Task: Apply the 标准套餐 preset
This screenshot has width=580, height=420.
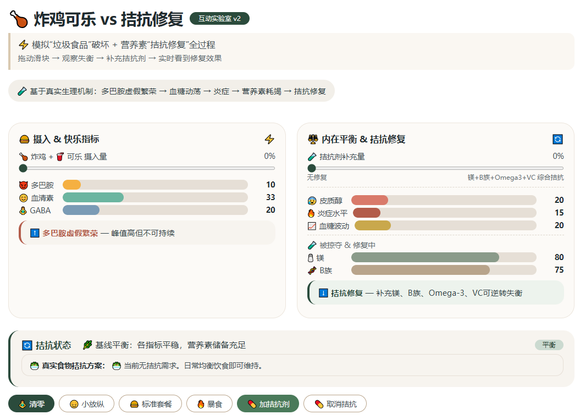Action: tap(151, 404)
